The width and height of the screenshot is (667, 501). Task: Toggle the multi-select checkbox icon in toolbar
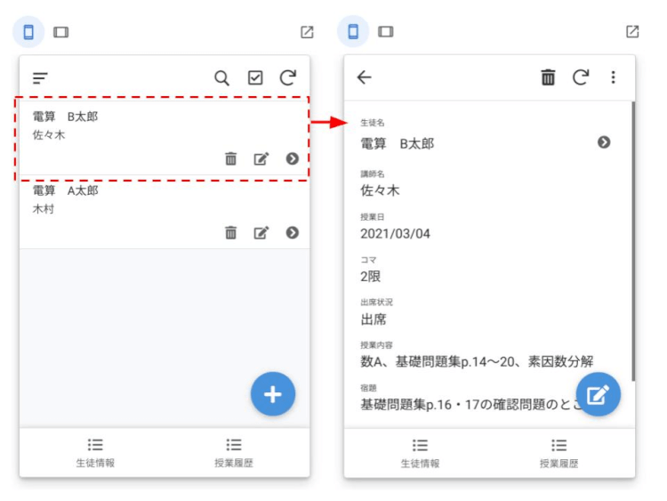click(255, 78)
